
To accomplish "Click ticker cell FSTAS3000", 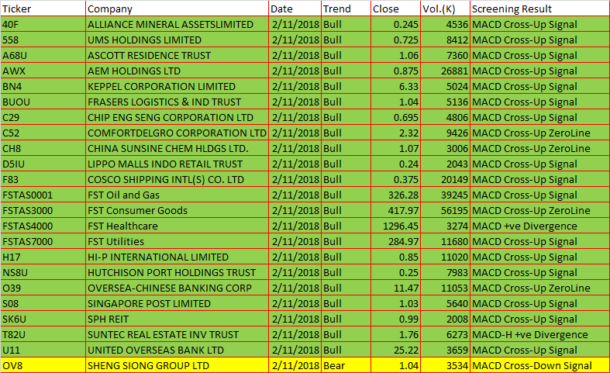I will 43,210.
